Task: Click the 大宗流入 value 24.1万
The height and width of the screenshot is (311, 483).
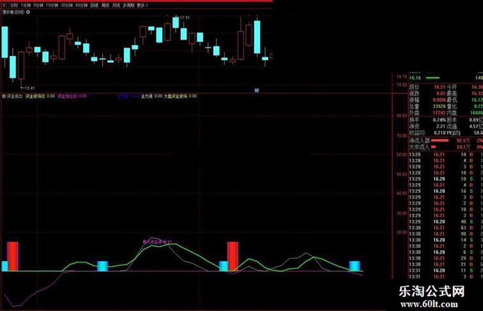Action: (x=463, y=147)
